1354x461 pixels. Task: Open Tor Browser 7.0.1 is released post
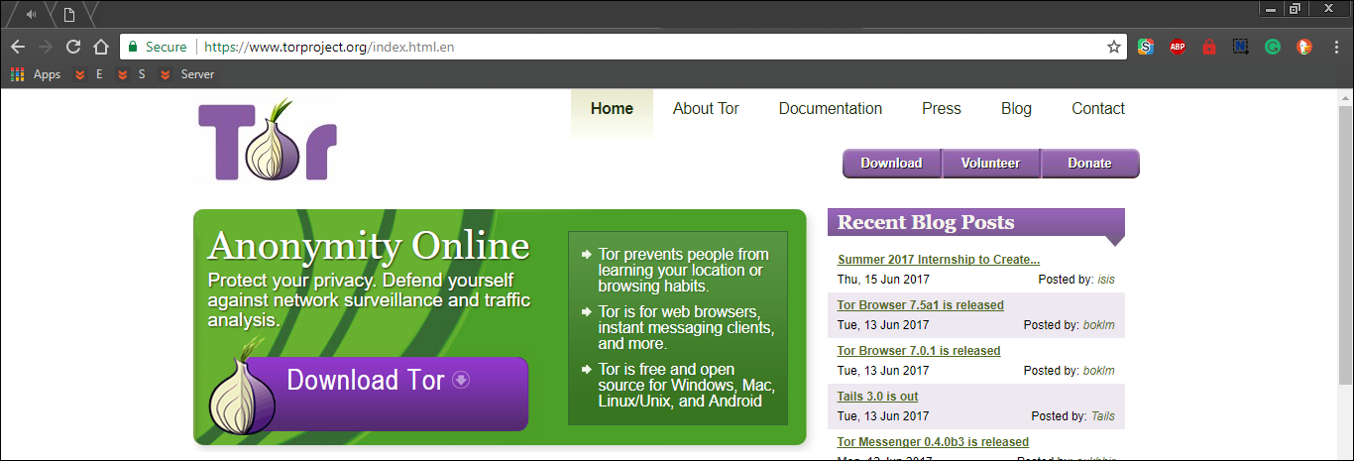coord(919,351)
